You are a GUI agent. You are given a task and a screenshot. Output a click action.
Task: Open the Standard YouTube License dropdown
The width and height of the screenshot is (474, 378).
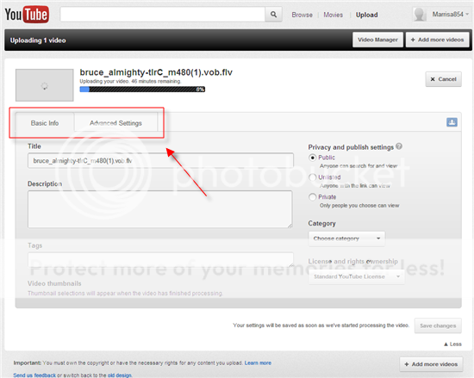pyautogui.click(x=357, y=276)
